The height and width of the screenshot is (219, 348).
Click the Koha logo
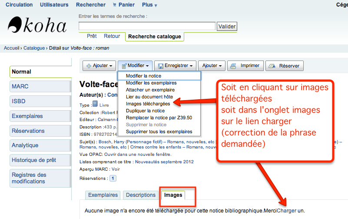[37, 25]
